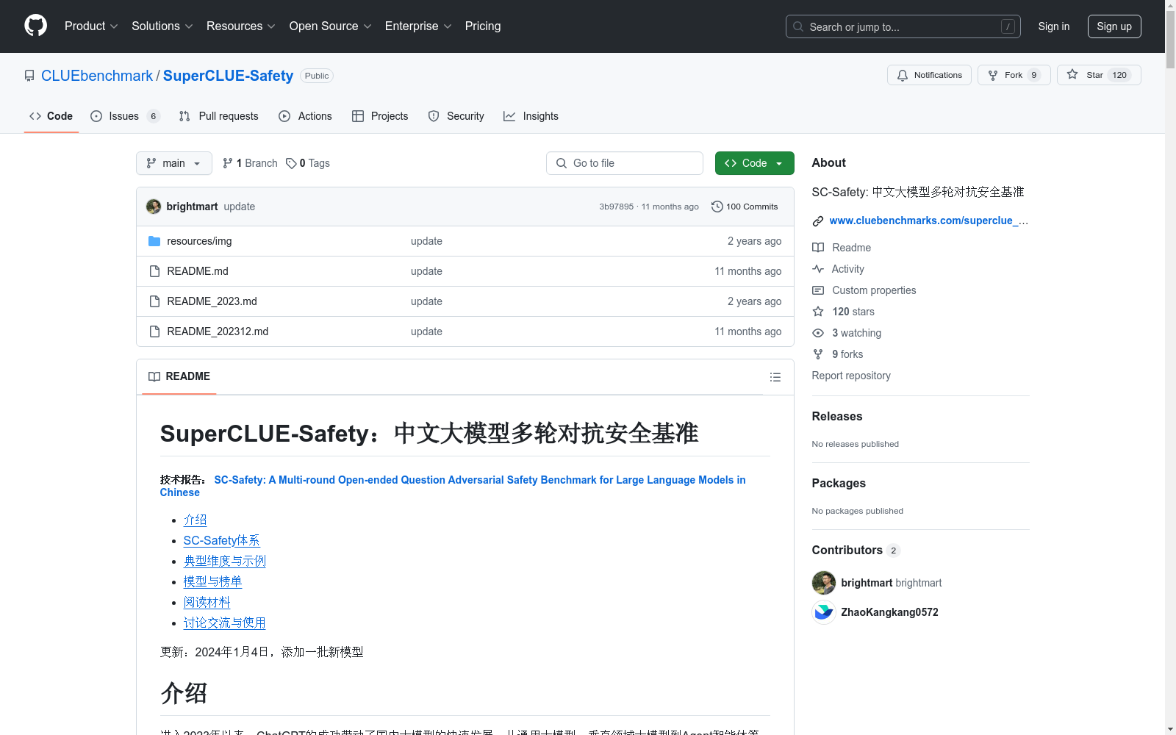Jump to the SC-Safety体系 section link
Image resolution: width=1176 pixels, height=735 pixels.
click(x=221, y=540)
